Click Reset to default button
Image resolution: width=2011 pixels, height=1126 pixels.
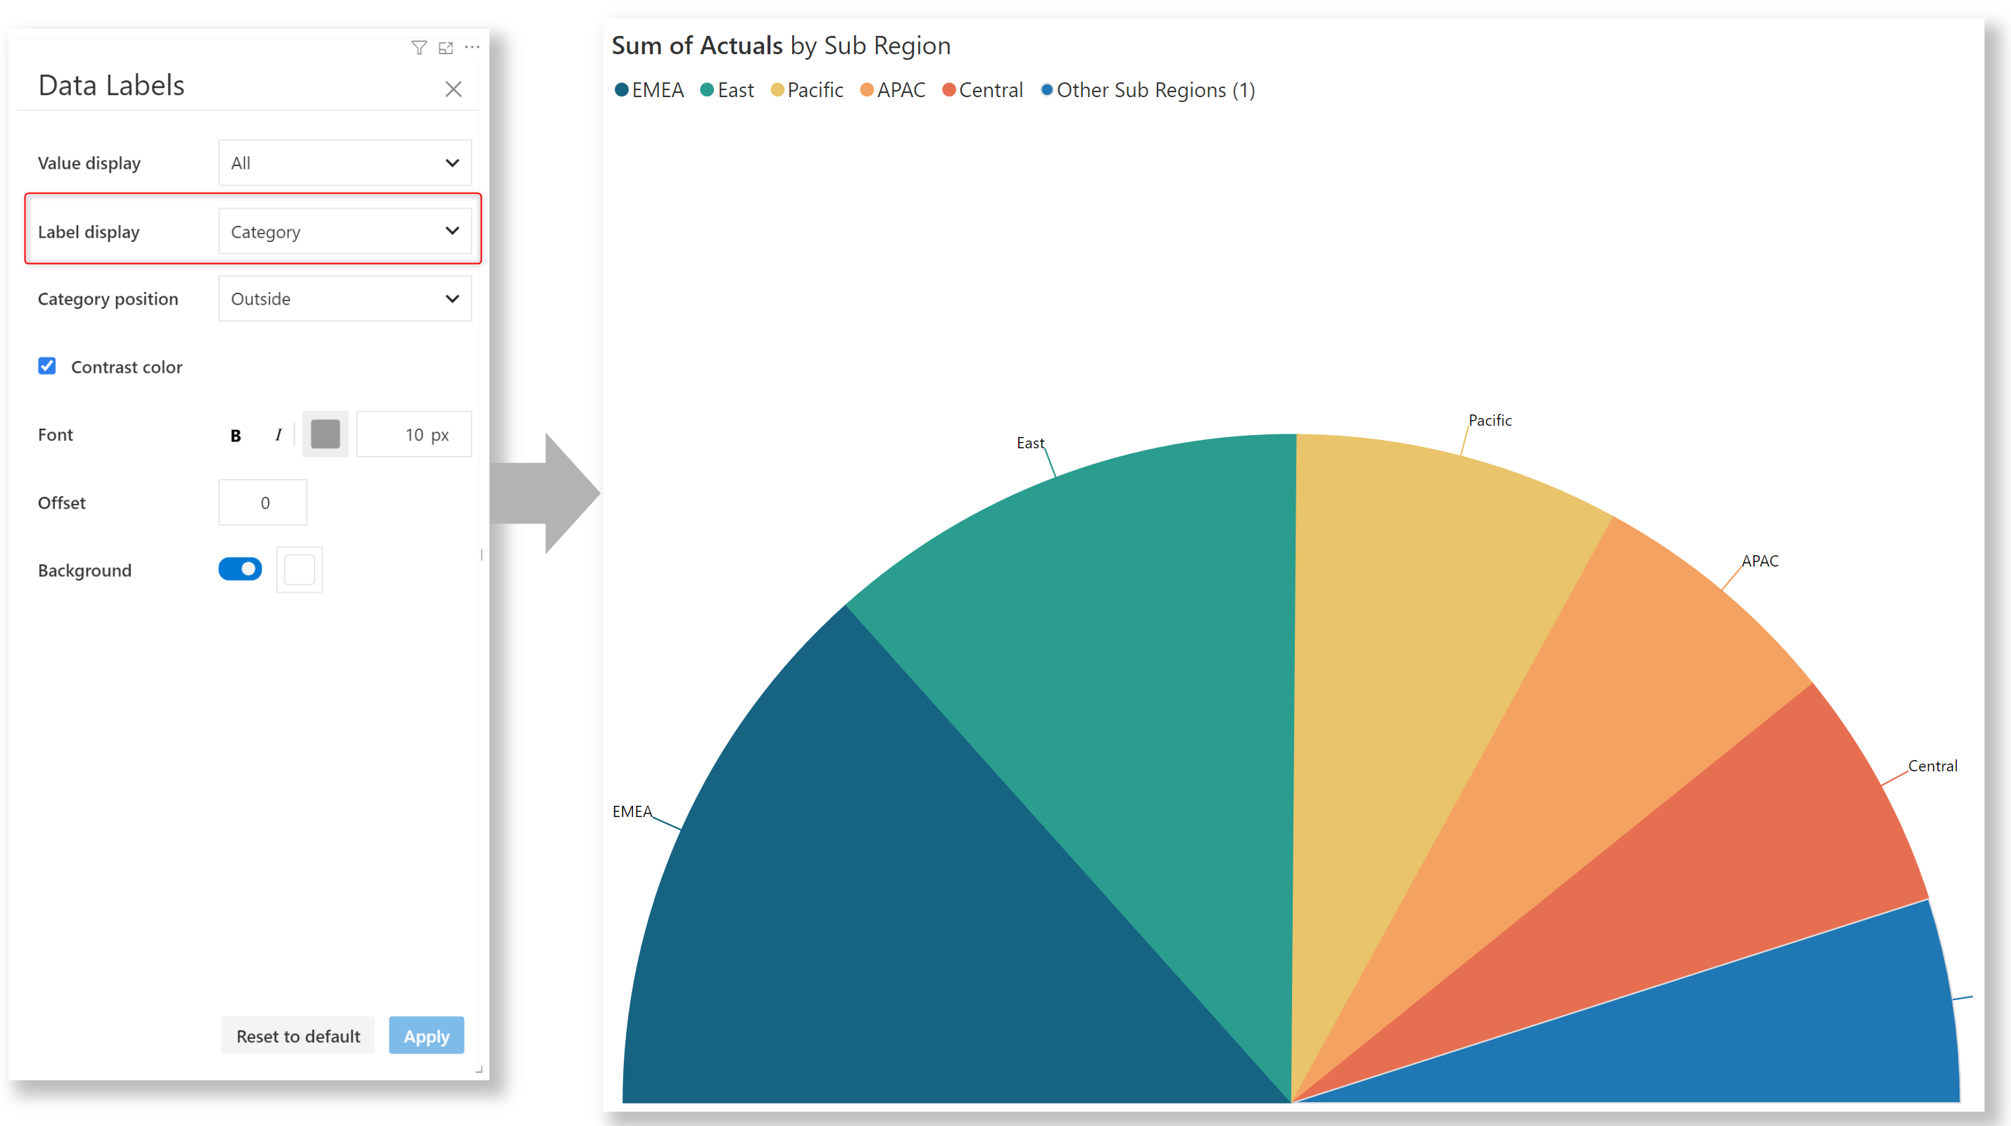point(299,1035)
